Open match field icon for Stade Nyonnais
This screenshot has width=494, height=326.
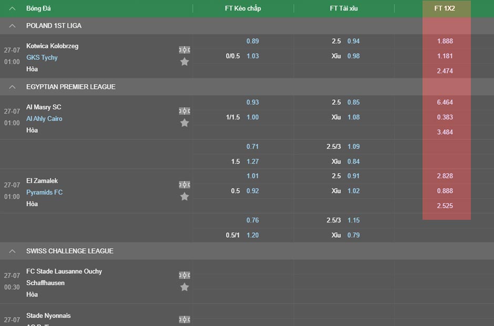tap(184, 319)
